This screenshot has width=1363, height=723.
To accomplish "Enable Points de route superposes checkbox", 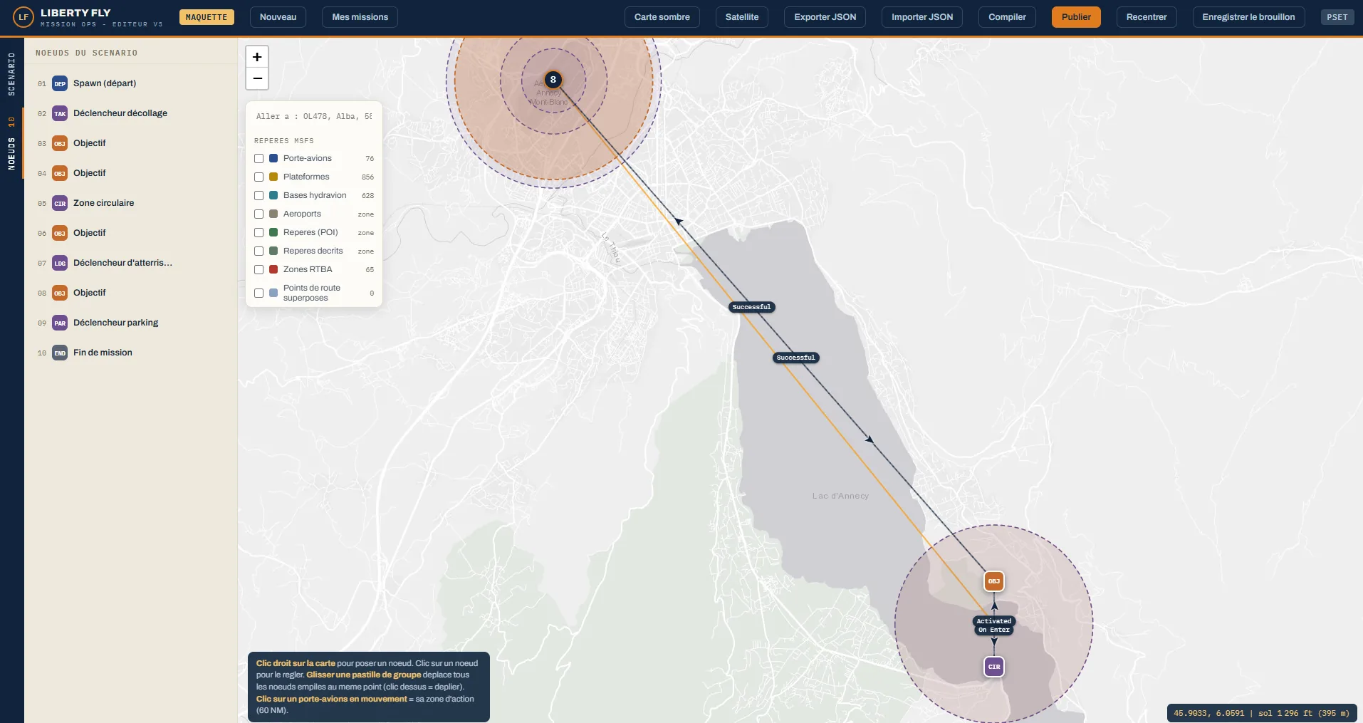I will pos(259,293).
